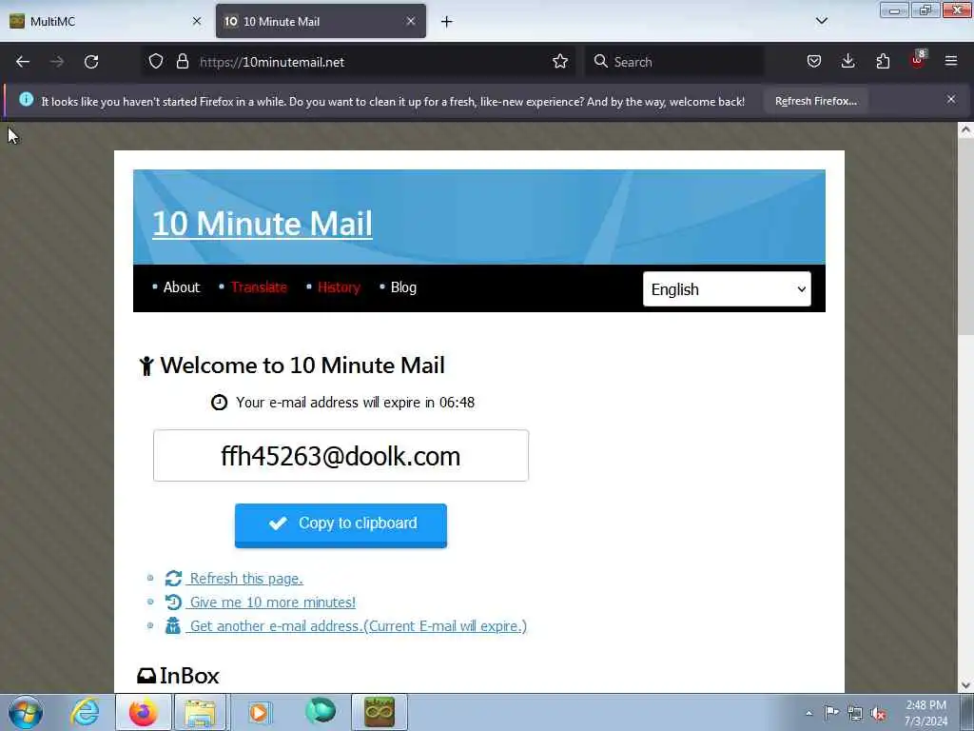Open the Translate menu item
Image resolution: width=974 pixels, height=731 pixels.
point(259,287)
